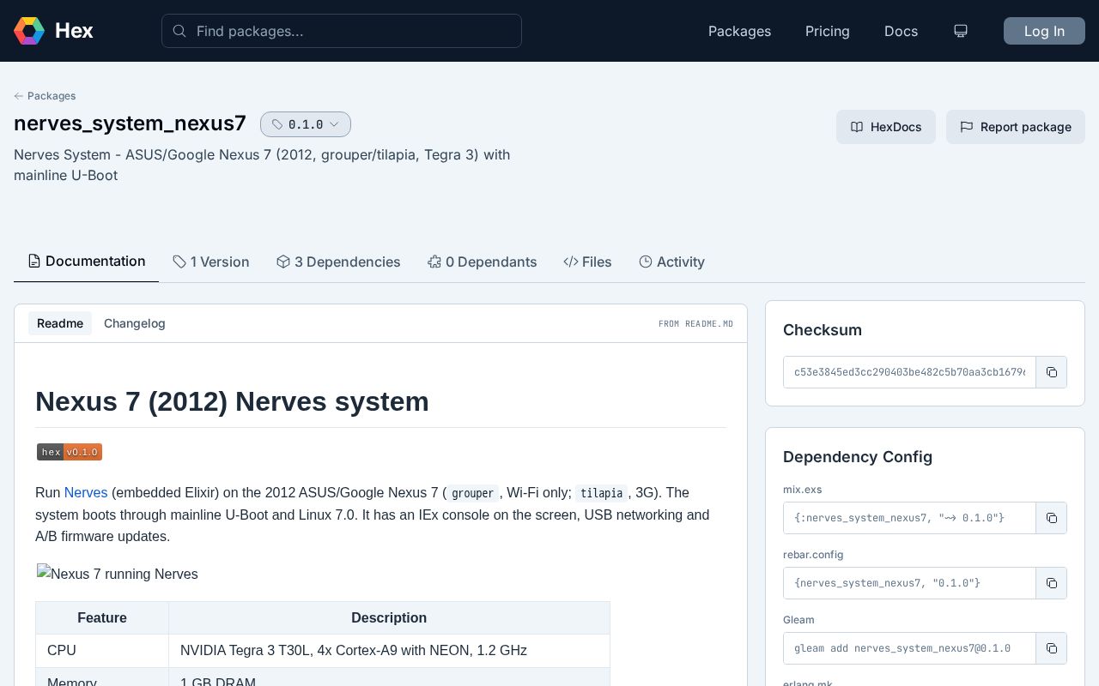Click the Report package button

pos(1016,127)
